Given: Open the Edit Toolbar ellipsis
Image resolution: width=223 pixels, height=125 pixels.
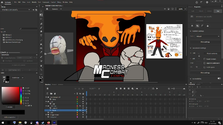Looking at the screenshot, I should (x=41, y=74).
